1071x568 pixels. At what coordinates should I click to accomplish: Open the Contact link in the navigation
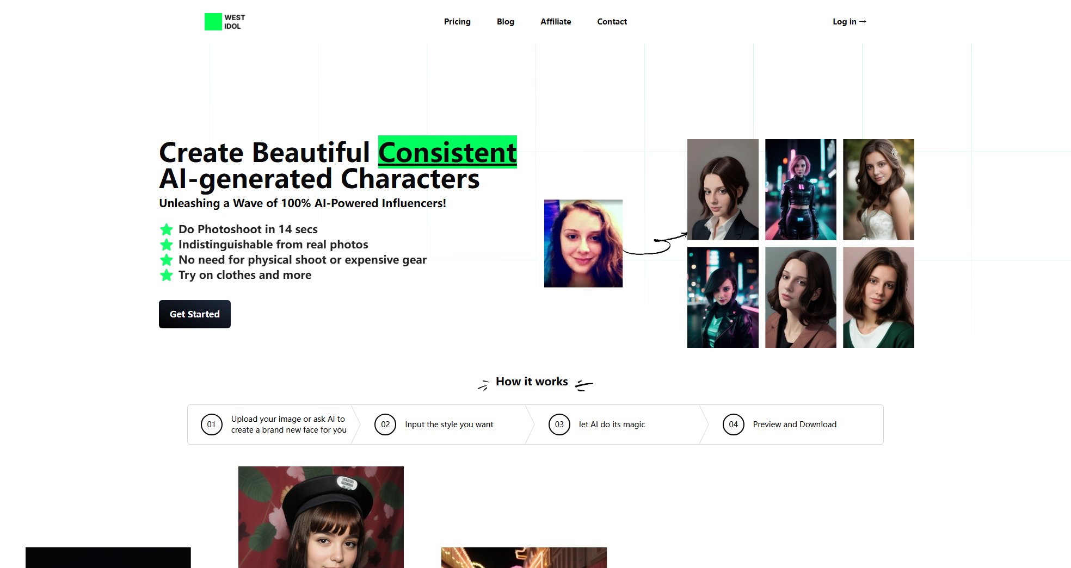612,22
